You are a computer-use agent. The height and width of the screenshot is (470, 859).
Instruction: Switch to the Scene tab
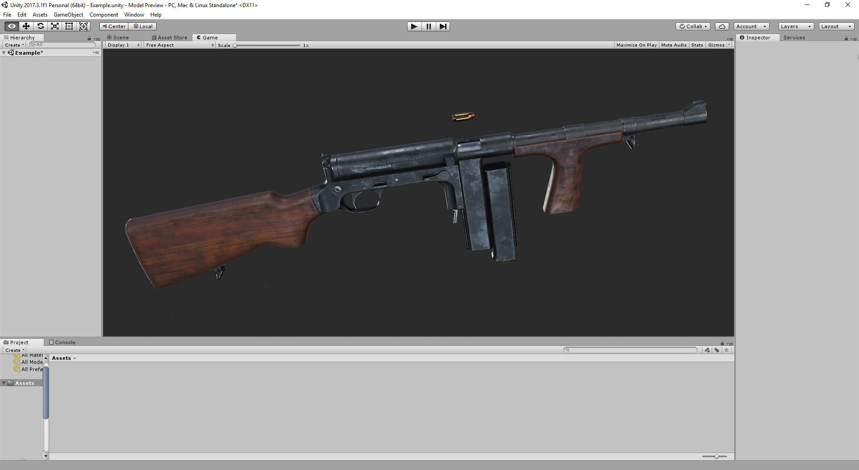[118, 38]
